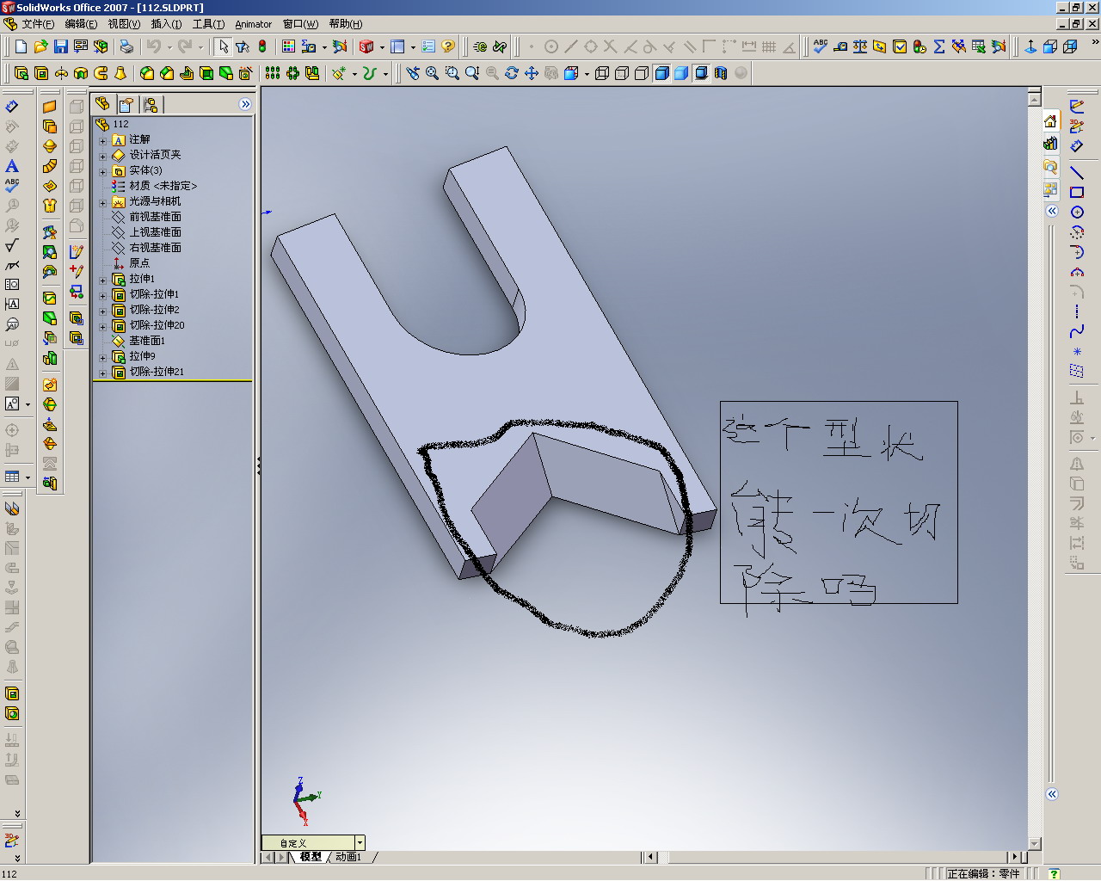Switch display to Hidden Lines Removed

pyautogui.click(x=642, y=73)
